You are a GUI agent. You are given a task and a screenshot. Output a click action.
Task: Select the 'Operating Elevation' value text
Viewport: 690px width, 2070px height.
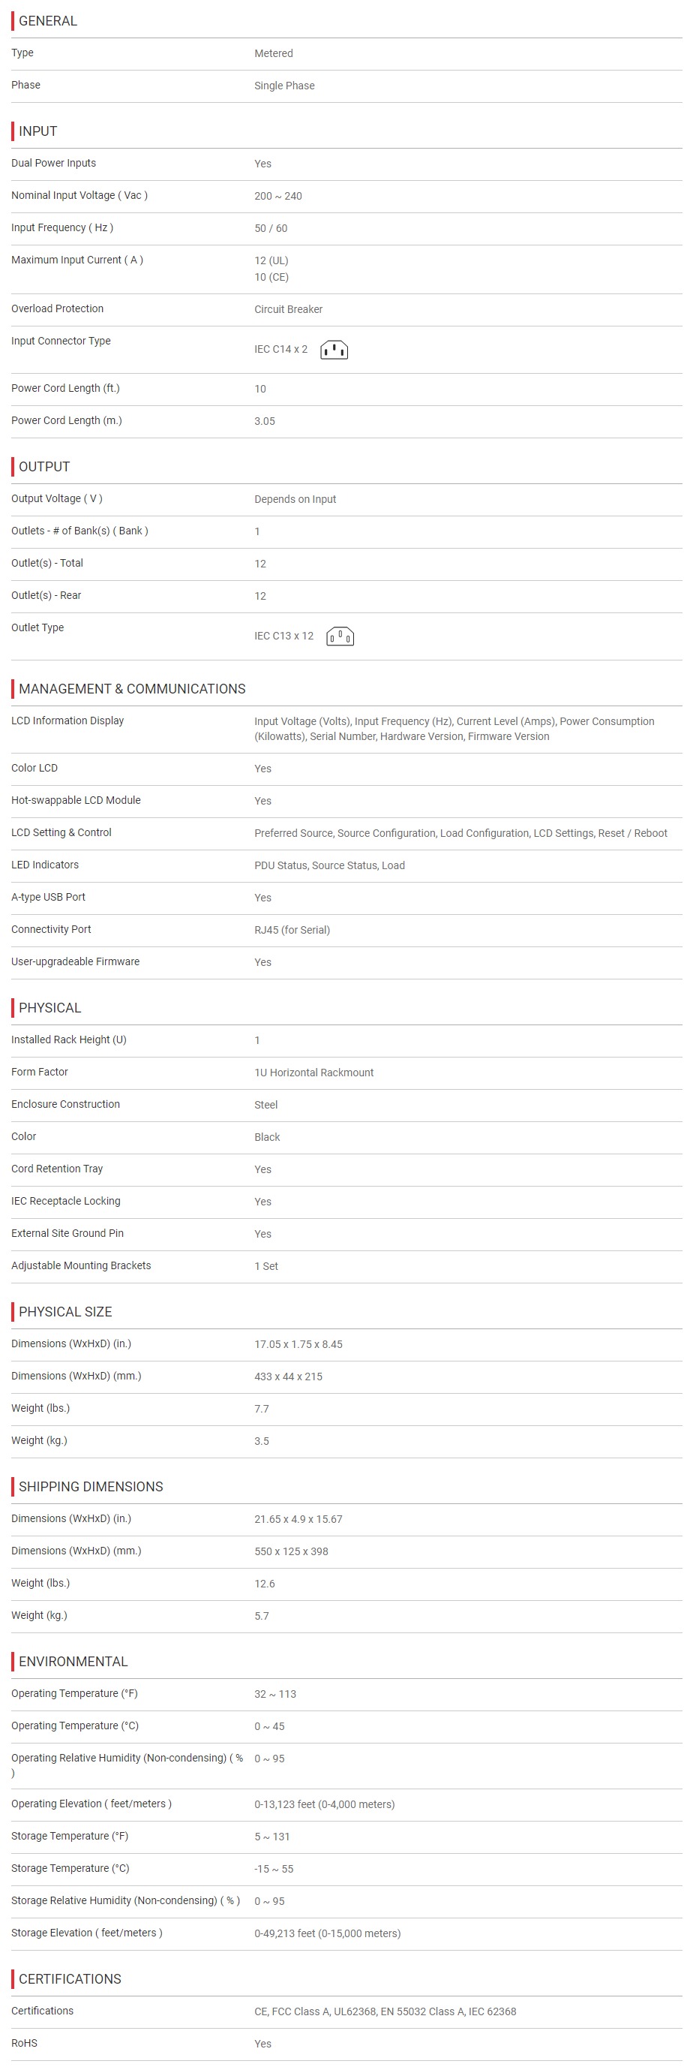325,1804
